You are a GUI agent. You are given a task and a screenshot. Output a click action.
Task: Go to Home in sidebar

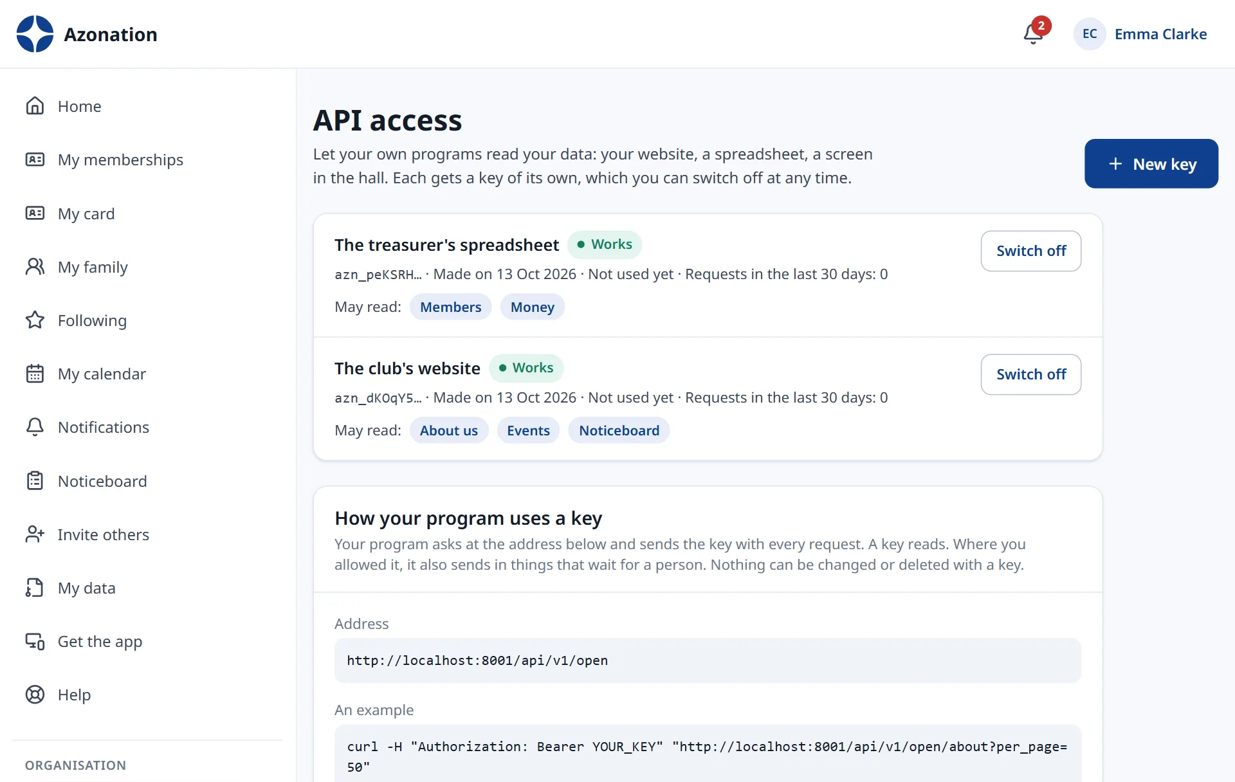point(147,106)
